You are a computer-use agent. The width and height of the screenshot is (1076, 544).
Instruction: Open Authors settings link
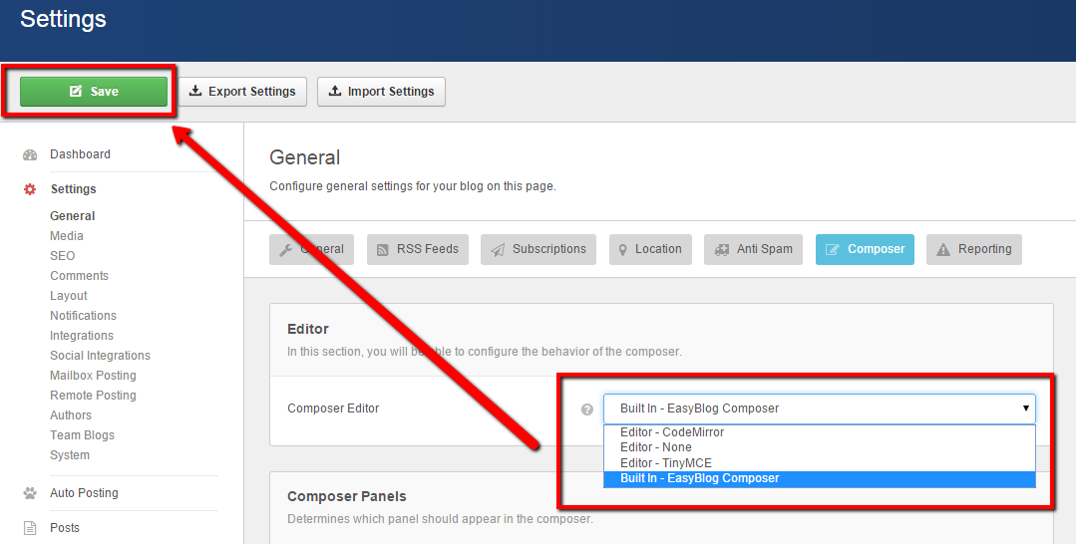pos(71,415)
